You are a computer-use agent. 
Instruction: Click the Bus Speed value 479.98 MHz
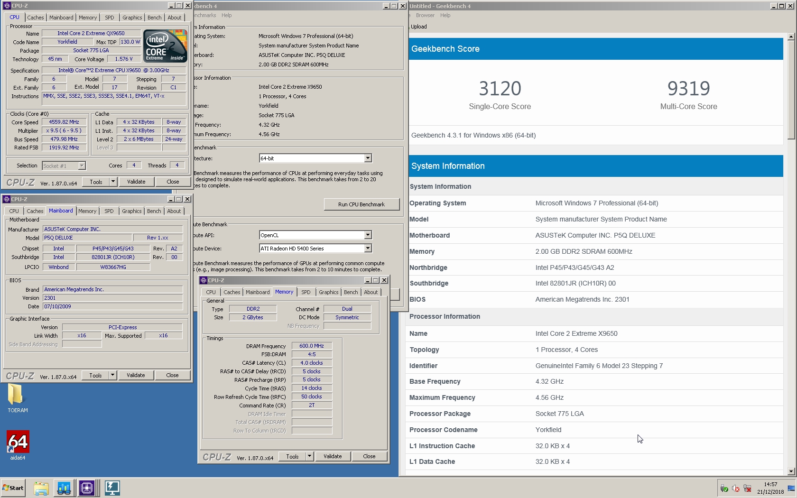64,139
